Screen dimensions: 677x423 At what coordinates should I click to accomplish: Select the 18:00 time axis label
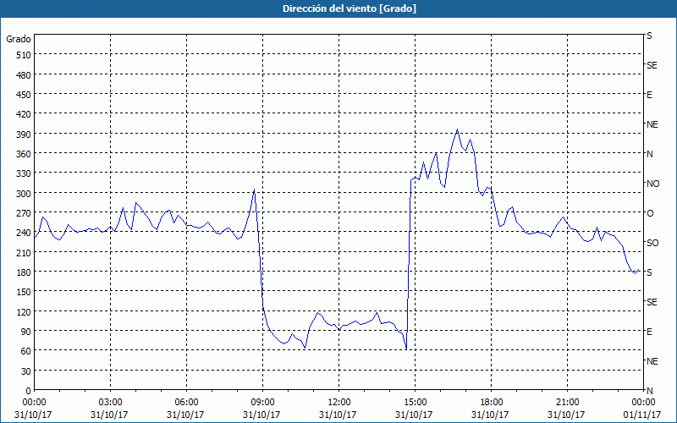click(491, 403)
